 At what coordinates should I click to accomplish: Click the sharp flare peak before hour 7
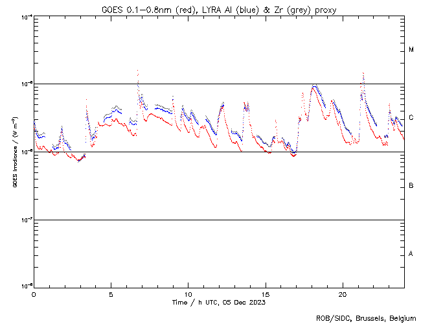click(x=137, y=71)
